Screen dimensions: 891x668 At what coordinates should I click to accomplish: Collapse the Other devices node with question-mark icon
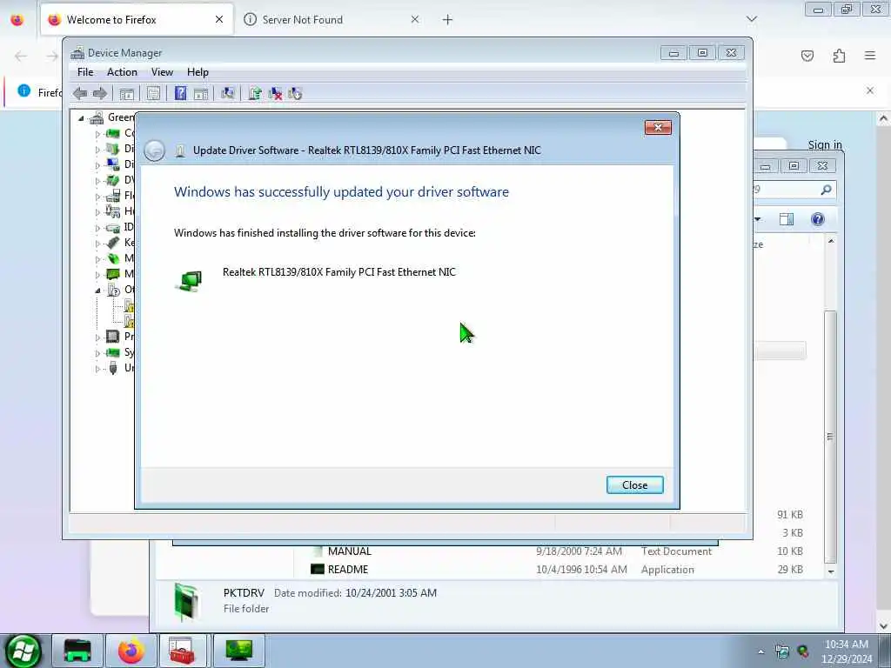97,291
